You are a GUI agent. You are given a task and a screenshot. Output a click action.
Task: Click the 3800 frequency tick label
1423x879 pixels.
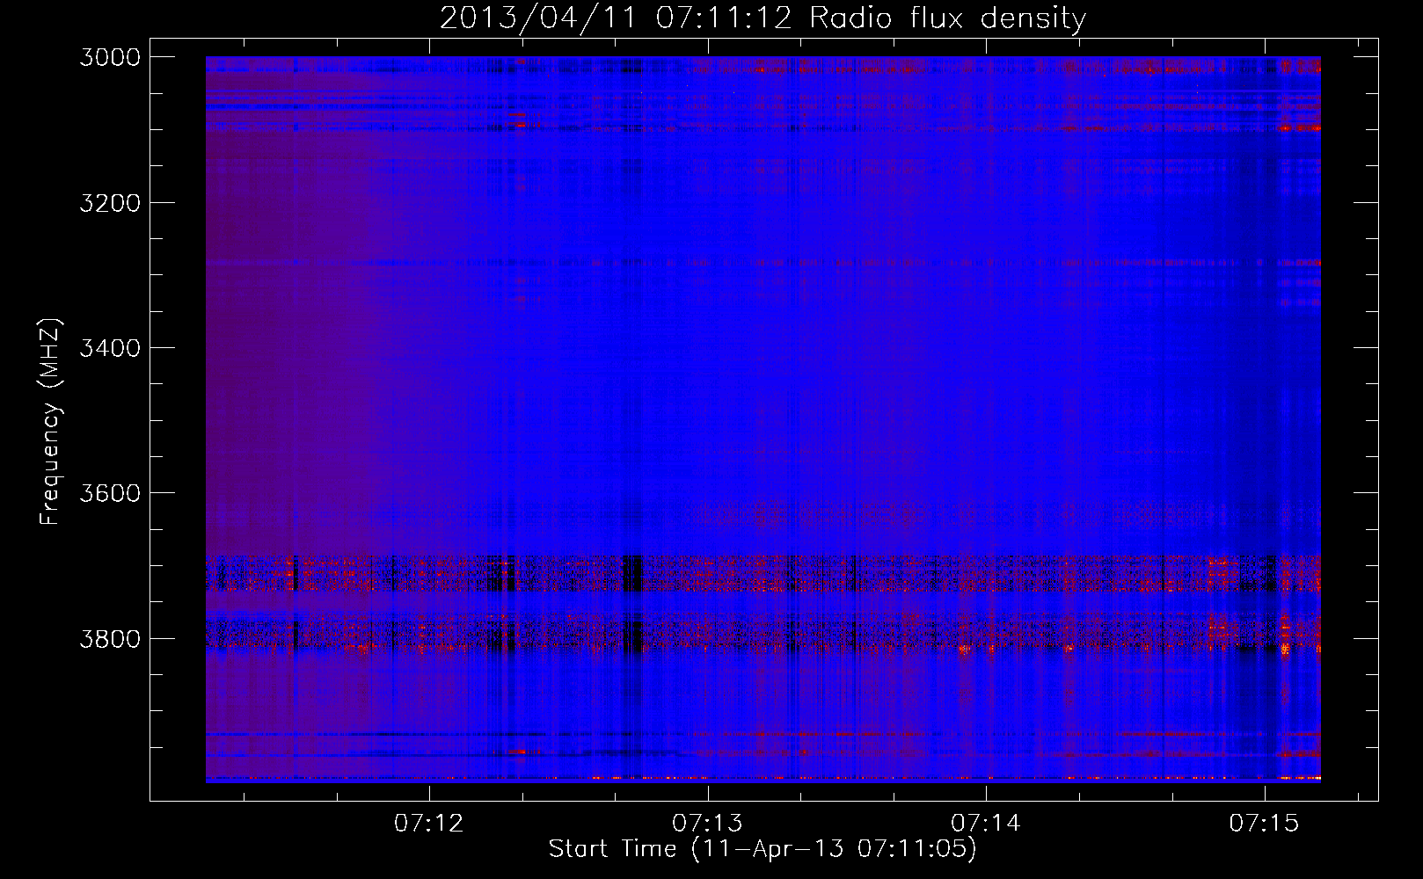click(x=109, y=638)
